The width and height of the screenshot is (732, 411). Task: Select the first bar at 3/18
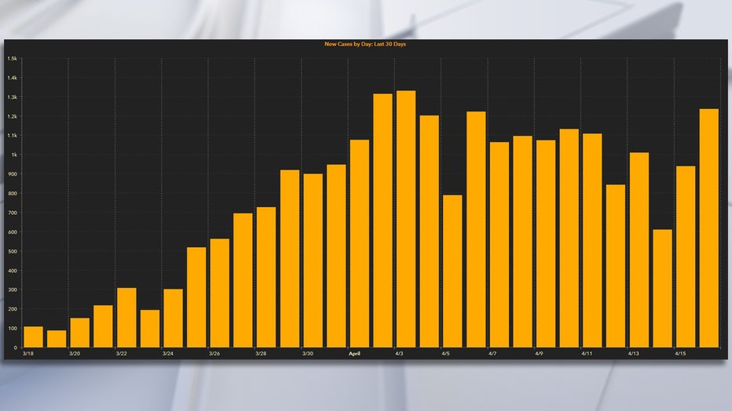(33, 337)
